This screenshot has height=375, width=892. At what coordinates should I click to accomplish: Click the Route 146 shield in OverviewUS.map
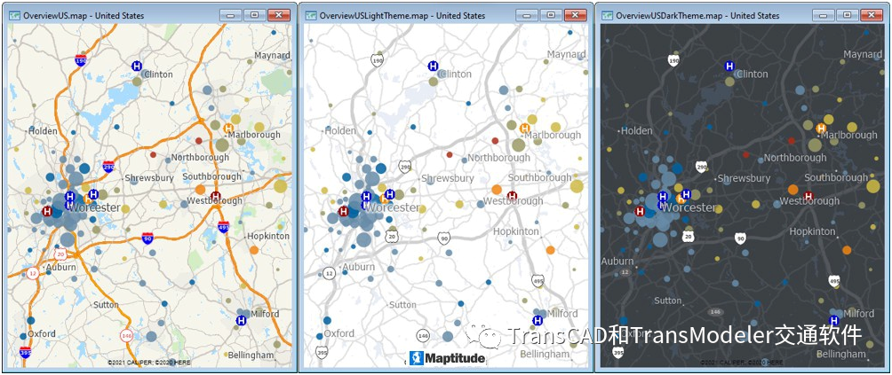pyautogui.click(x=126, y=335)
